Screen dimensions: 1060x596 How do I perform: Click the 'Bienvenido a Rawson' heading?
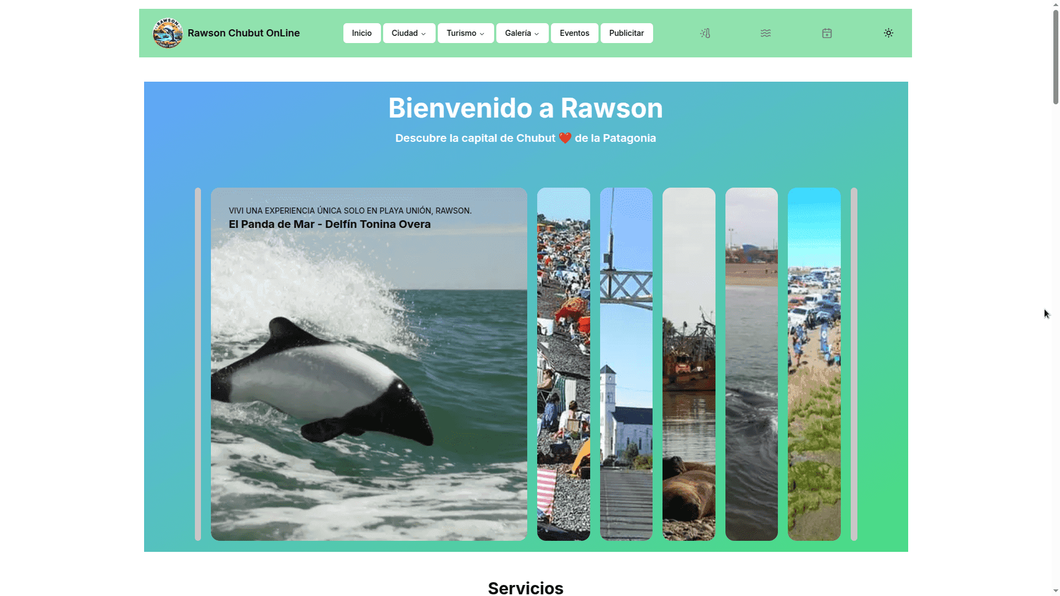[x=526, y=108]
